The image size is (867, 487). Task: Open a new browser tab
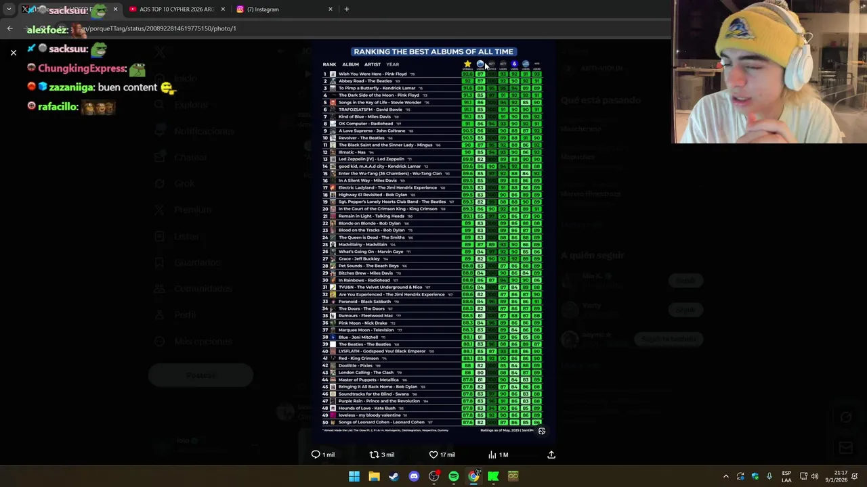coord(347,9)
